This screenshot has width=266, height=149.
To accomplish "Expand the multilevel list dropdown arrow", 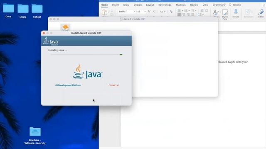I will 196,11.
